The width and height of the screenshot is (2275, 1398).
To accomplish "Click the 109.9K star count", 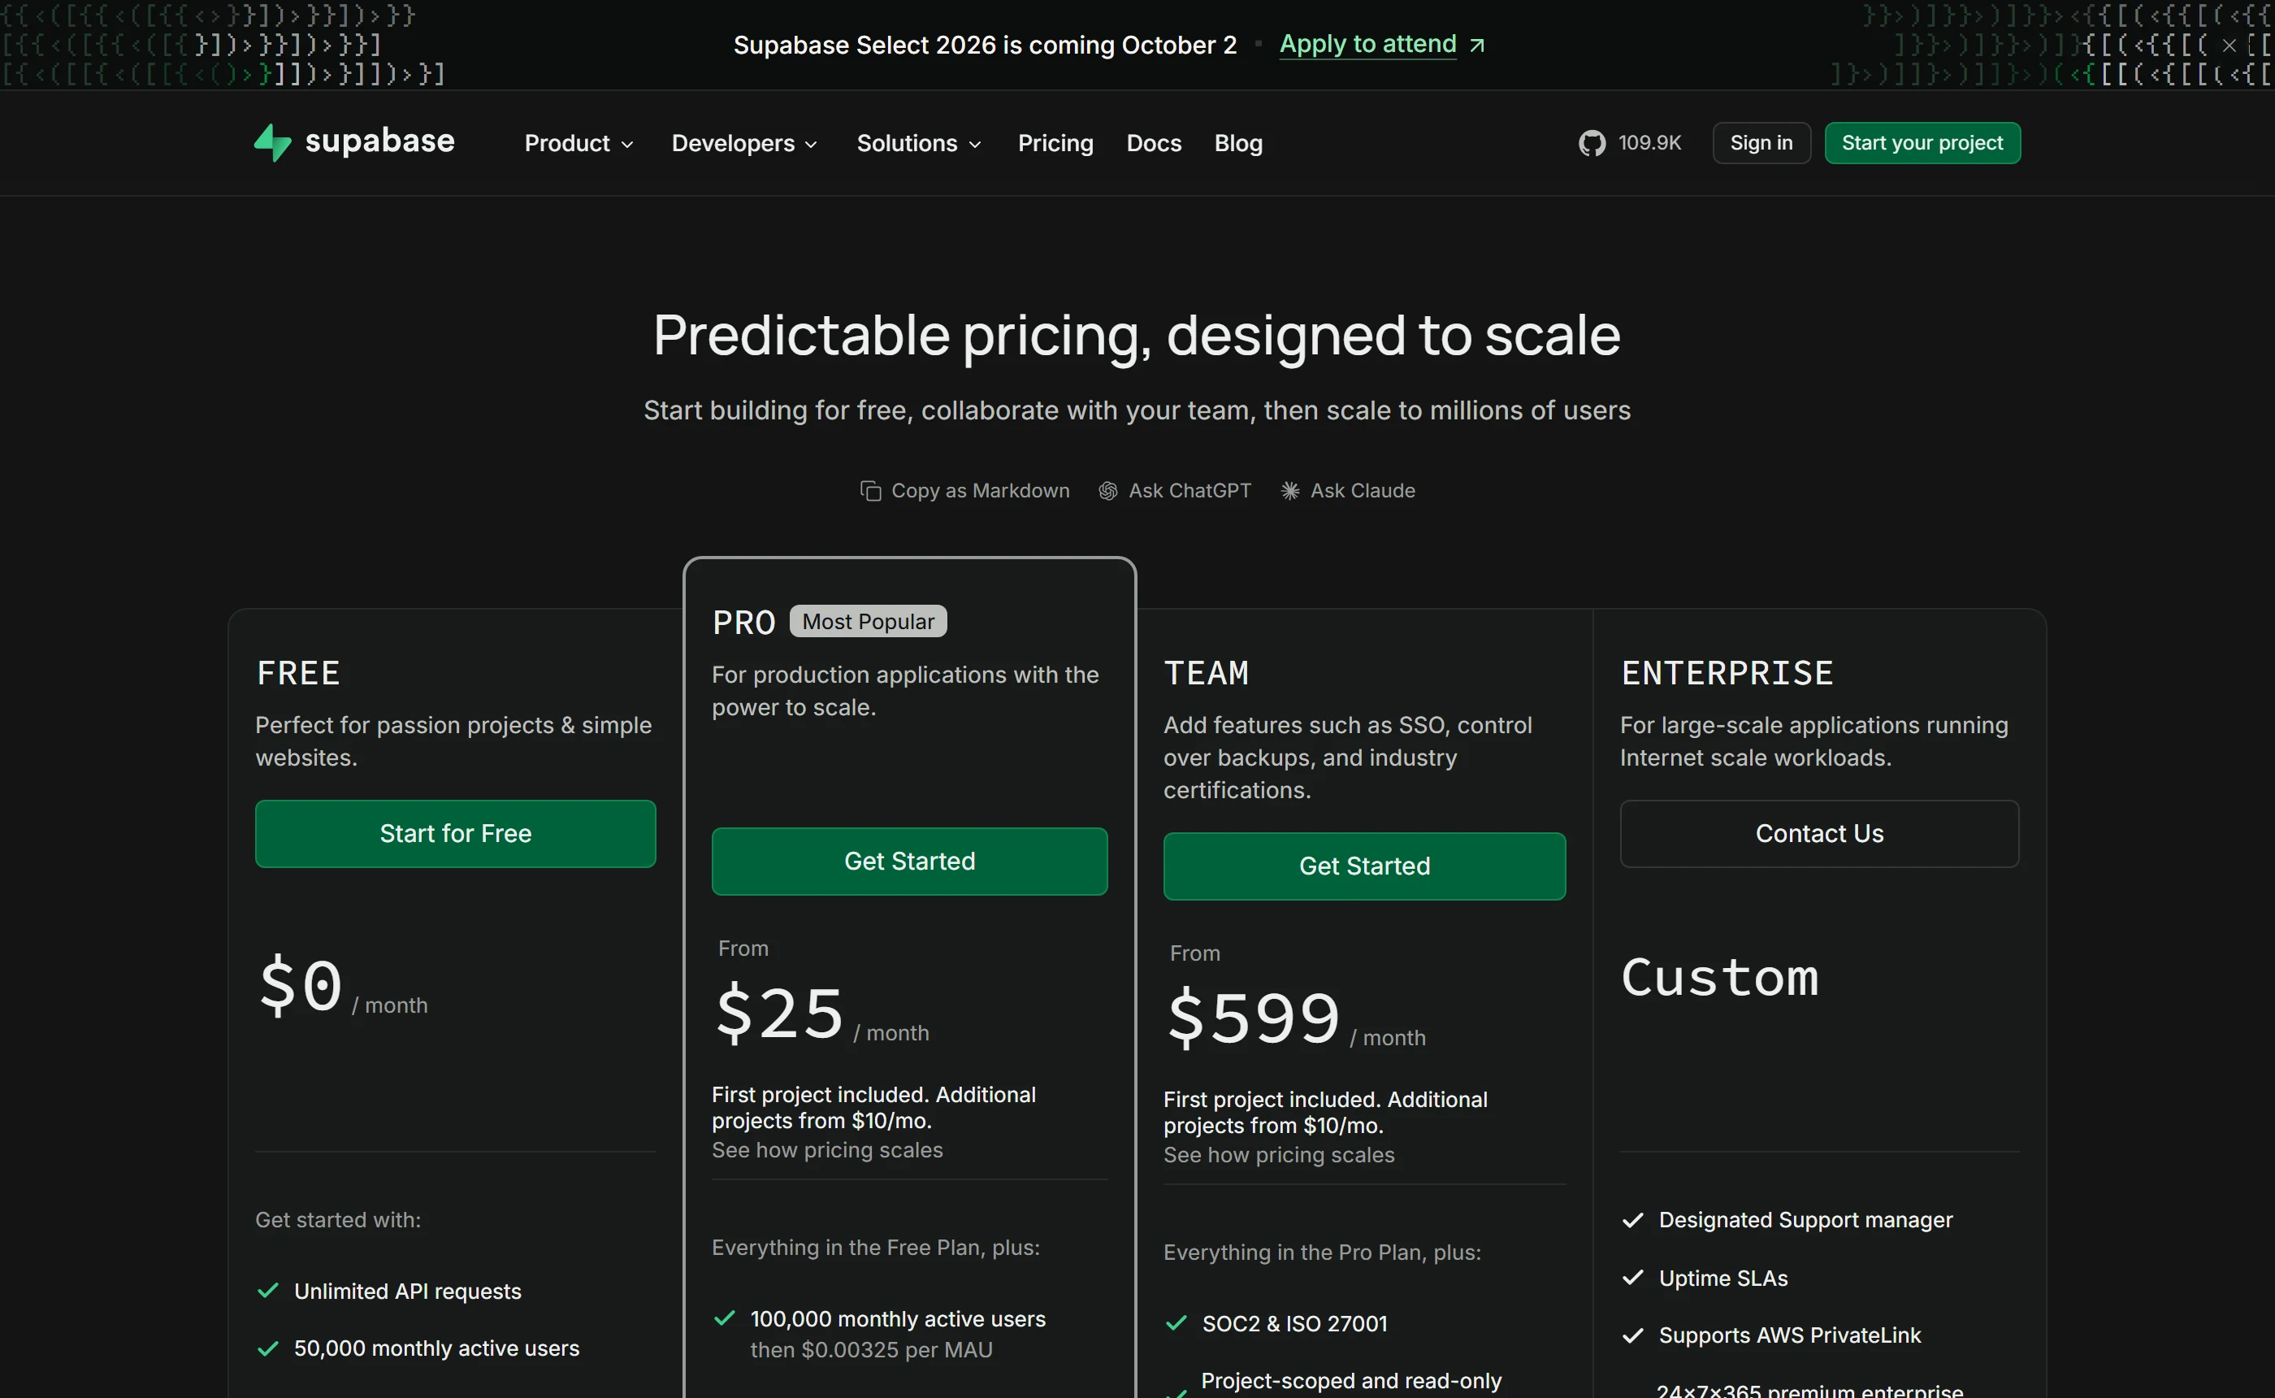I will coord(1649,143).
